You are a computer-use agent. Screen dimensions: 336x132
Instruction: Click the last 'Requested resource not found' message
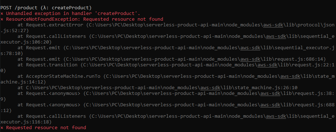[x=46, y=128]
